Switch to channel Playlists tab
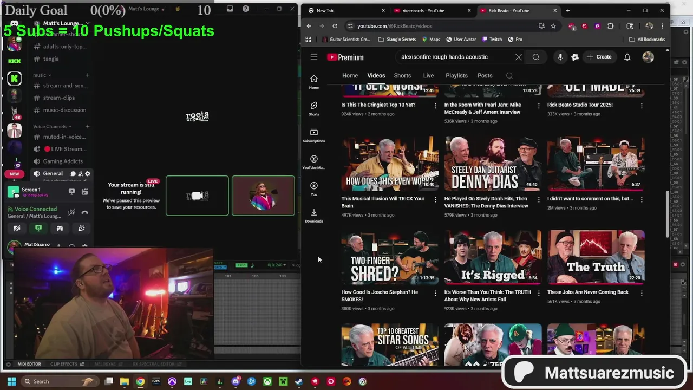Image resolution: width=693 pixels, height=390 pixels. pos(456,76)
